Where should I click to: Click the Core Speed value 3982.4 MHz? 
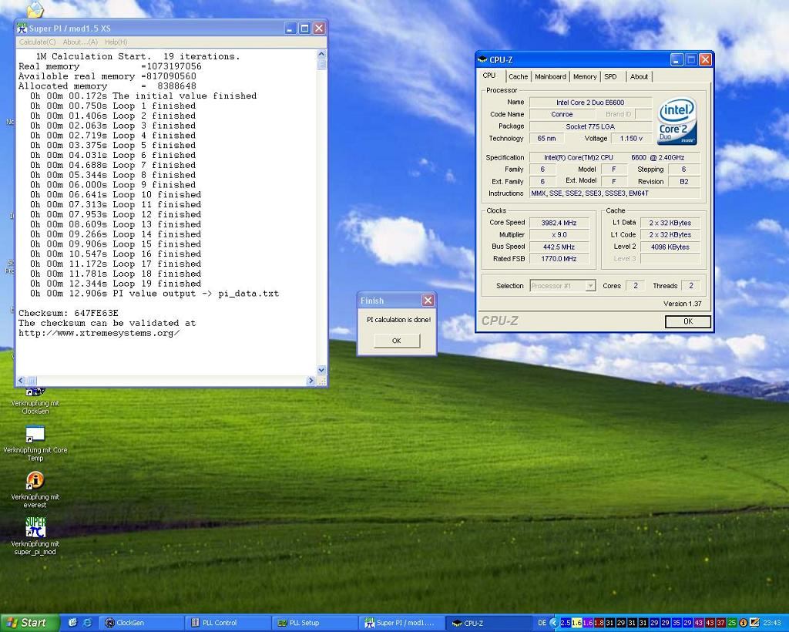coord(559,223)
